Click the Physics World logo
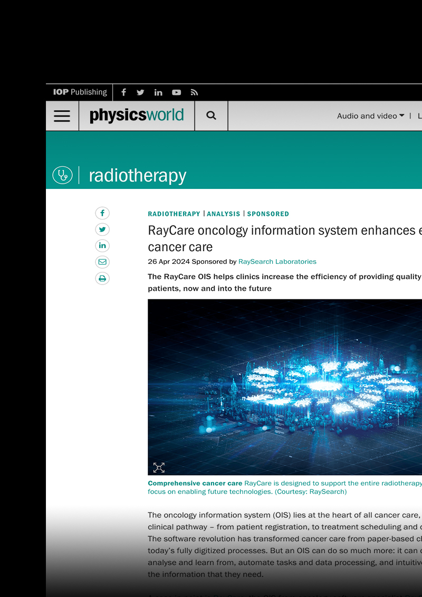Viewport: 422px width, 597px height. point(137,116)
